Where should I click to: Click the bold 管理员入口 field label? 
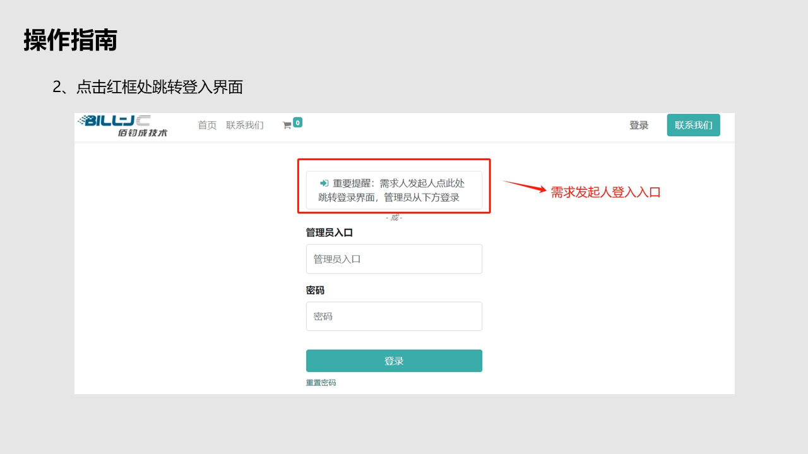pyautogui.click(x=330, y=233)
